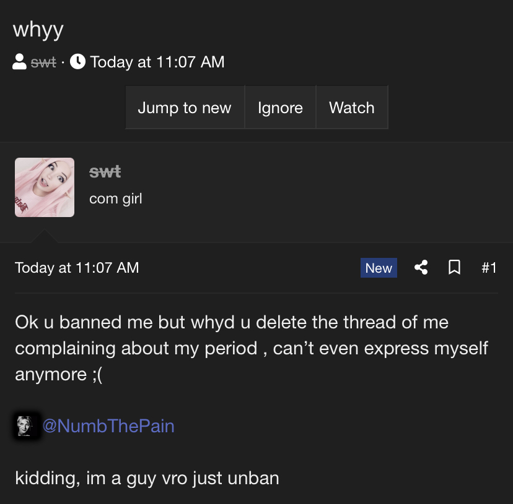
Task: Click the #1 post number link
Action: click(489, 268)
